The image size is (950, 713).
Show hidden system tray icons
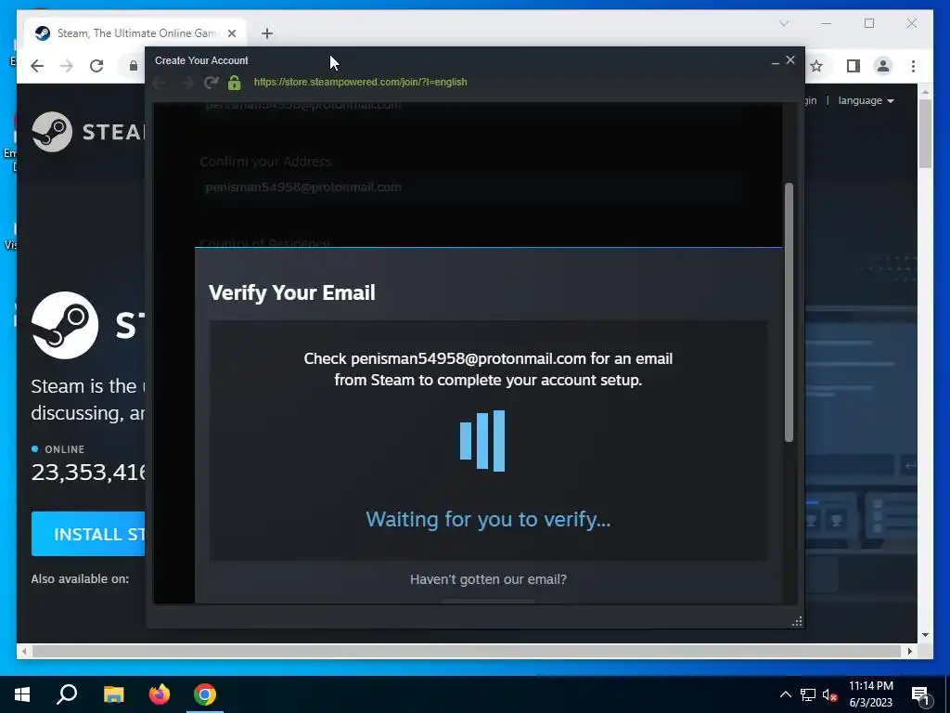click(785, 694)
